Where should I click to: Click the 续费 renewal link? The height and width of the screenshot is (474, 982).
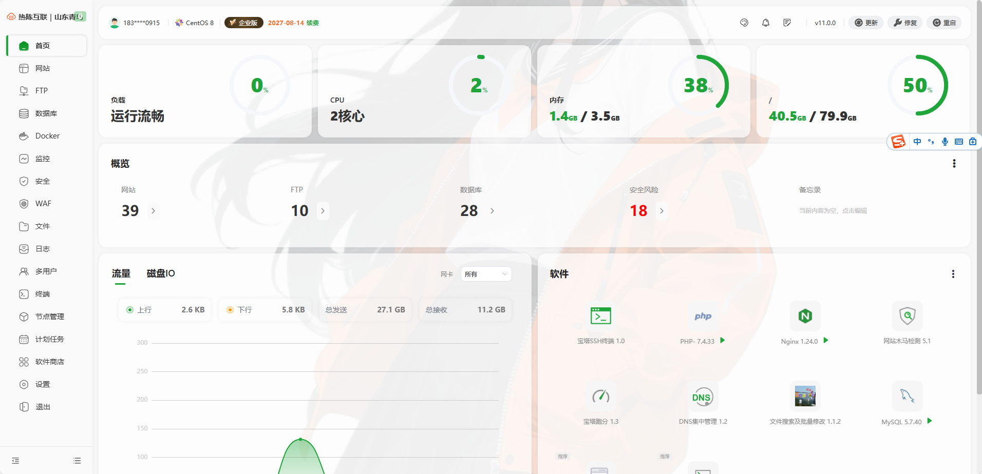click(312, 23)
